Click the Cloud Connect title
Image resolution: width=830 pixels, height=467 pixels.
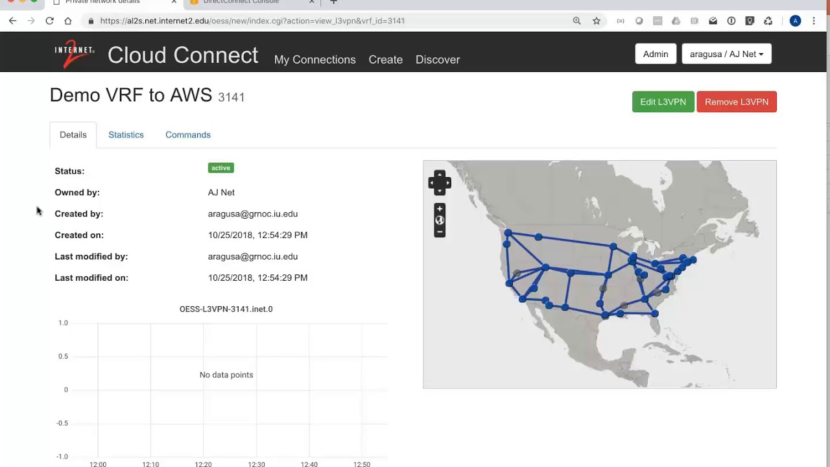183,55
